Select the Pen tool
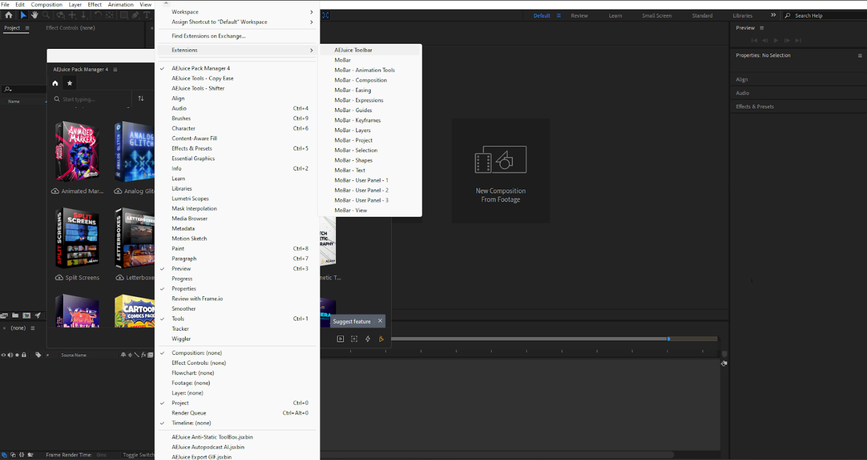 pyautogui.click(x=136, y=15)
